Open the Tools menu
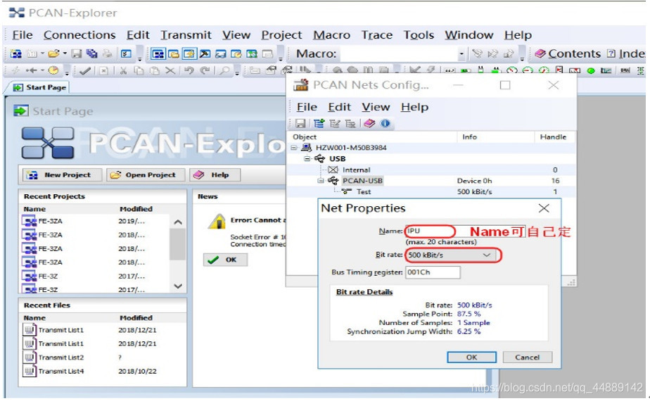This screenshot has width=650, height=401. [x=419, y=35]
